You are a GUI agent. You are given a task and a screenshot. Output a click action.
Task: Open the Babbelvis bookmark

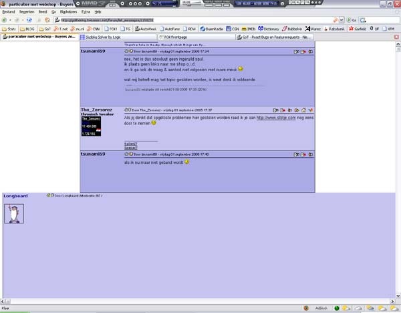click(x=292, y=29)
